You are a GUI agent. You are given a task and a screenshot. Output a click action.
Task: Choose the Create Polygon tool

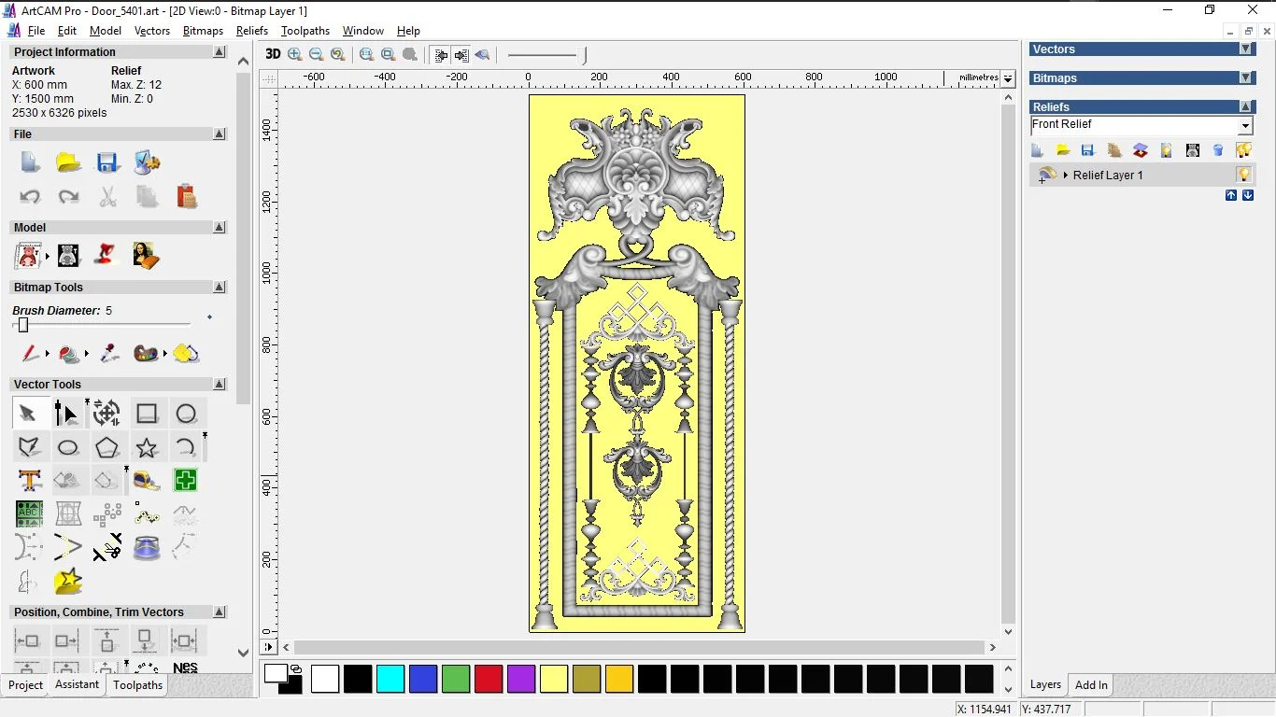coord(106,448)
